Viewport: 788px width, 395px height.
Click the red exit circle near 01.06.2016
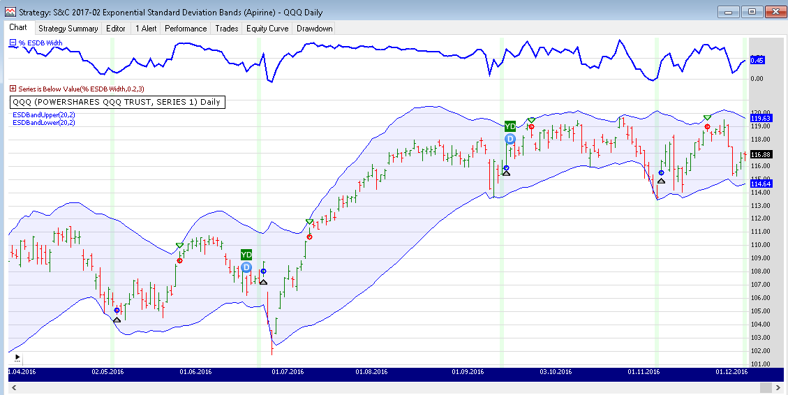[179, 260]
